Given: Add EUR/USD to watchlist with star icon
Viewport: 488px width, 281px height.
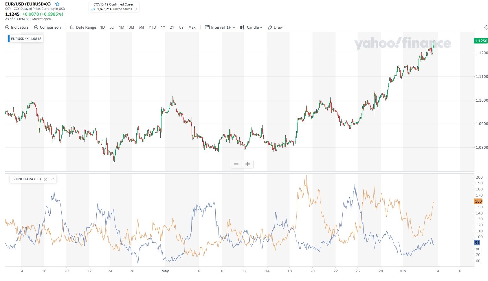Looking at the screenshot, I should point(57,4).
